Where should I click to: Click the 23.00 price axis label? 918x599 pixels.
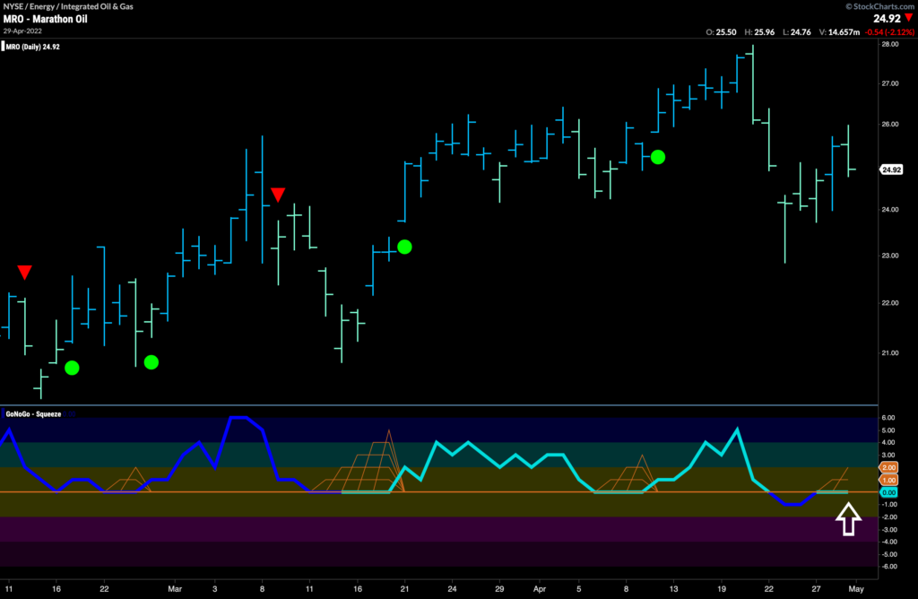890,256
